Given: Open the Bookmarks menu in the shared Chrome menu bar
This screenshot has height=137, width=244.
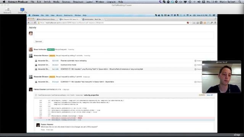Looking at the screenshot, I should [x=68, y=15].
